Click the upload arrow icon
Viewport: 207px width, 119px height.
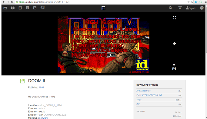(x=180, y=8)
